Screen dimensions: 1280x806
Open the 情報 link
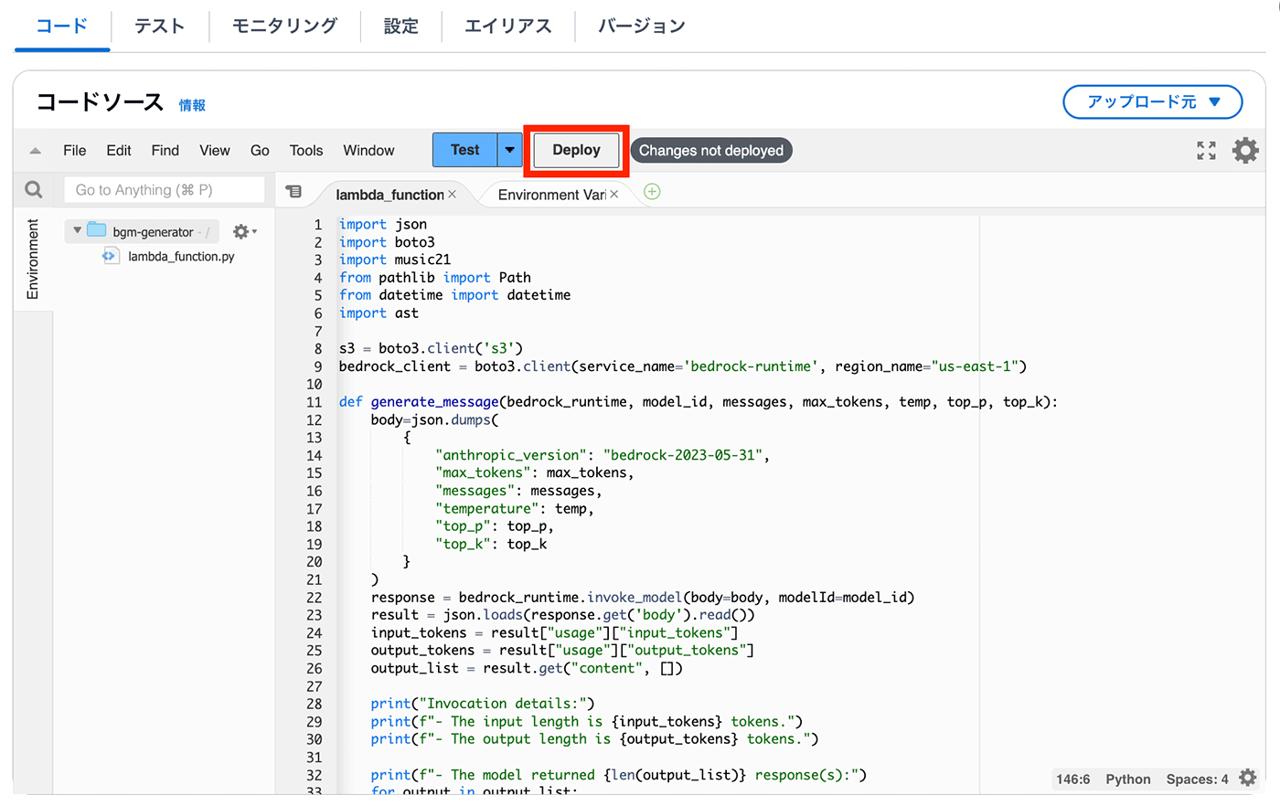pyautogui.click(x=192, y=105)
